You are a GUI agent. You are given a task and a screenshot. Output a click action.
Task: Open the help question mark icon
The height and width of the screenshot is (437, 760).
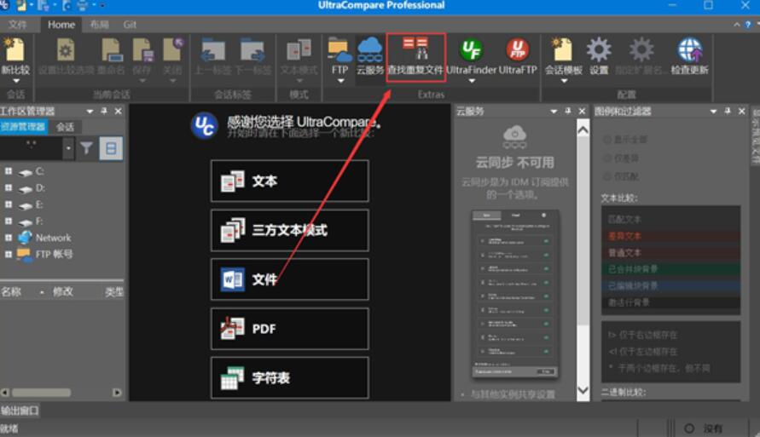748,24
